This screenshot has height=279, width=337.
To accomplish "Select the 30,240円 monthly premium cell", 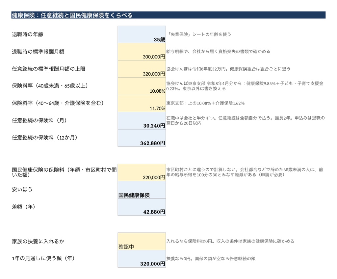I will coord(142,121).
